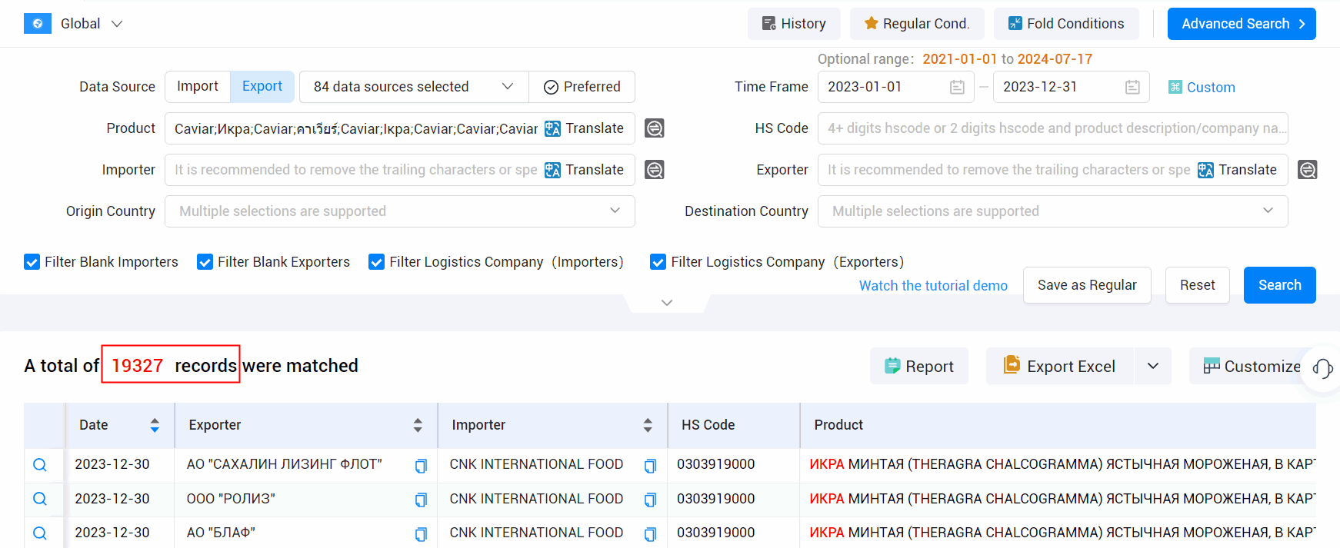This screenshot has height=548, width=1340.
Task: Click the magnifier icon on the first result row
Action: point(40,465)
